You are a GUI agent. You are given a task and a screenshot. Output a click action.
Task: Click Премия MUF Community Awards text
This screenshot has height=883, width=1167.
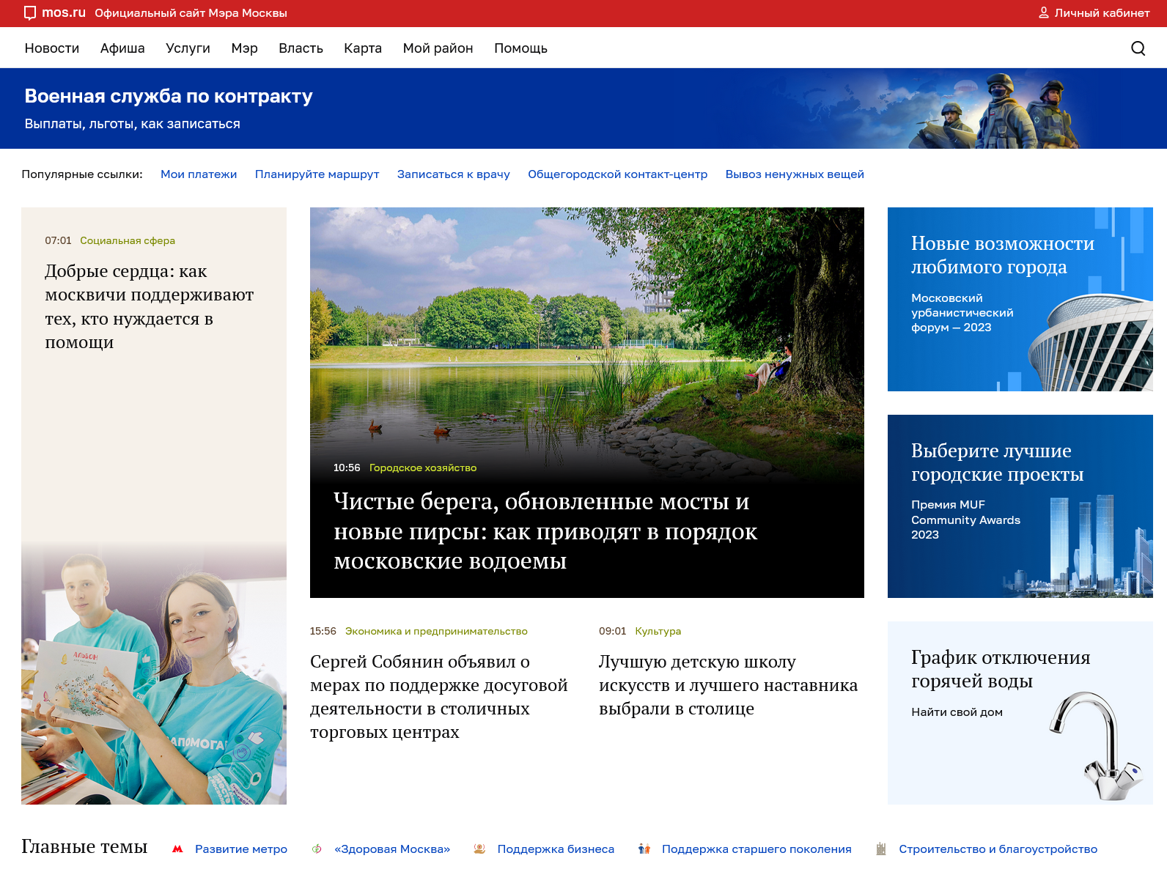965,520
